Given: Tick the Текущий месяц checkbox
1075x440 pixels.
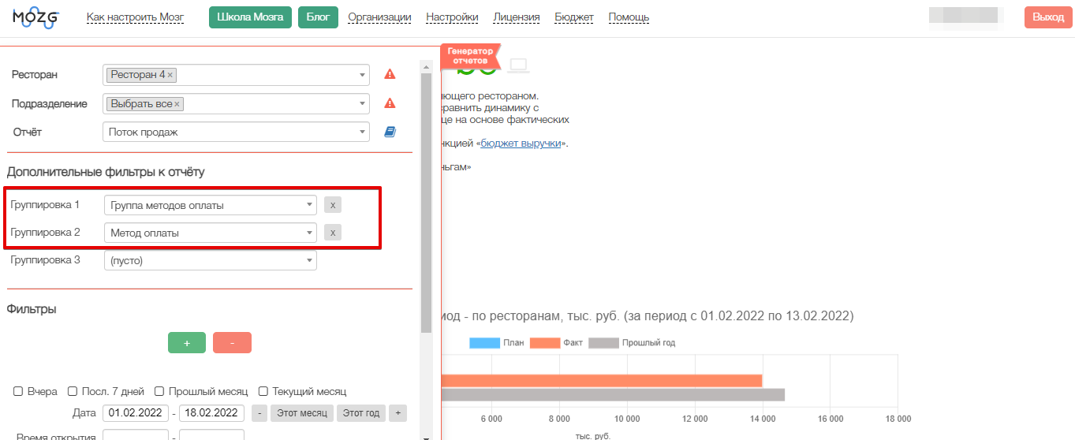Looking at the screenshot, I should [x=264, y=391].
